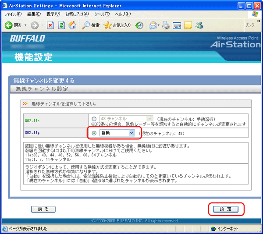Click the IE Back (戻る) button
This screenshot has height=234, width=263.
pos(13,25)
